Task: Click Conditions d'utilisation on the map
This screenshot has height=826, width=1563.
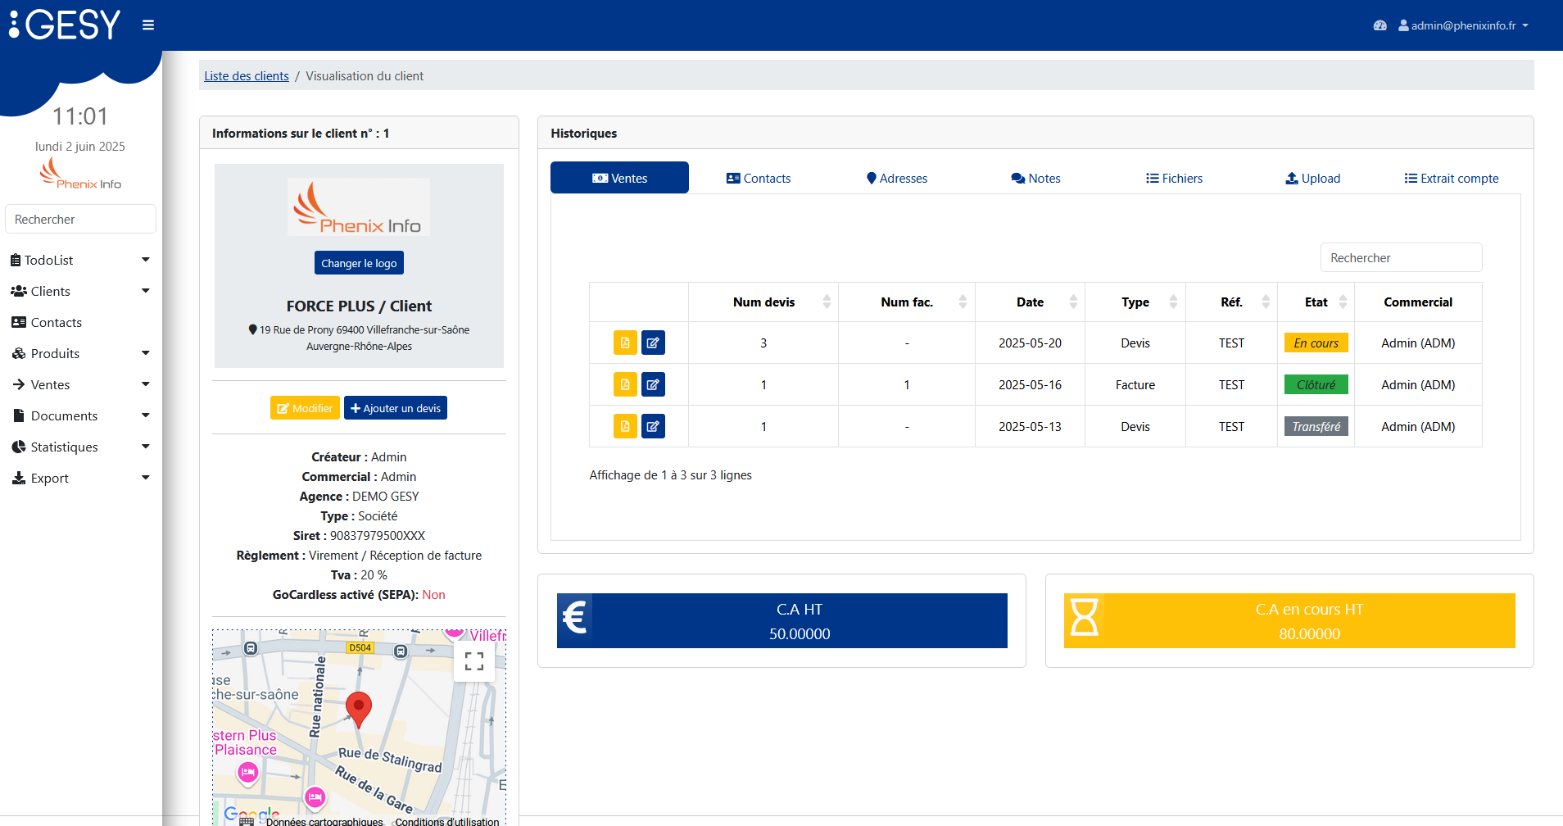Action: pos(447,821)
